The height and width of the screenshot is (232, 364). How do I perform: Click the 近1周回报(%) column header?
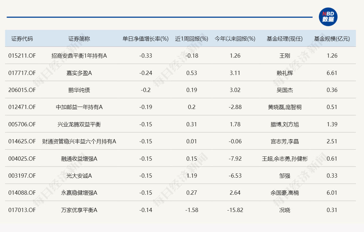[x=192, y=39]
